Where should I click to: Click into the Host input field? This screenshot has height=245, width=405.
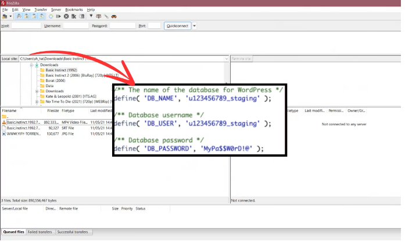pyautogui.click(x=26, y=26)
